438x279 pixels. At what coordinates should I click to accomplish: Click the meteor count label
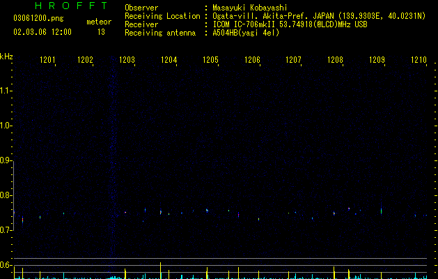(99, 22)
